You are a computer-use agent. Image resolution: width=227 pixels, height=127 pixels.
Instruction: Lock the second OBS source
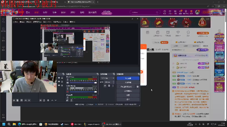[x=62, y=82]
